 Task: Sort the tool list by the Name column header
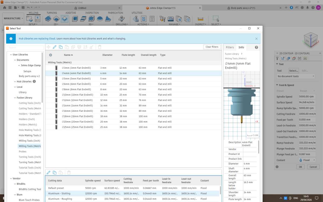point(68,55)
